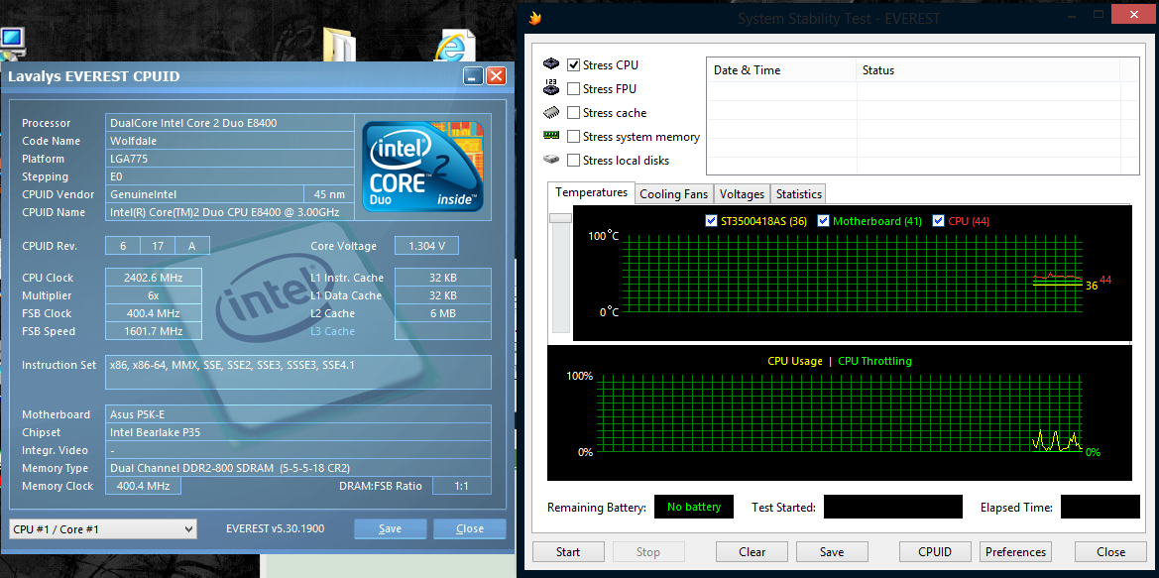The height and width of the screenshot is (578, 1159).
Task: Toggle the CPU temperature graph checkbox
Action: tap(939, 220)
